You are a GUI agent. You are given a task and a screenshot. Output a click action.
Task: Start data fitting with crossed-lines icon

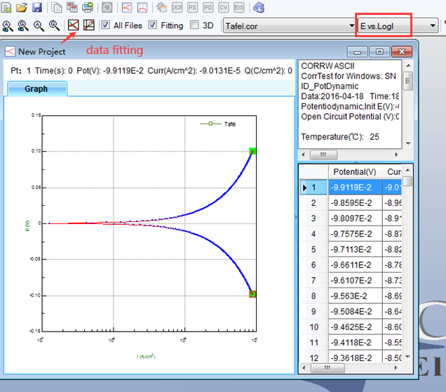pos(74,25)
